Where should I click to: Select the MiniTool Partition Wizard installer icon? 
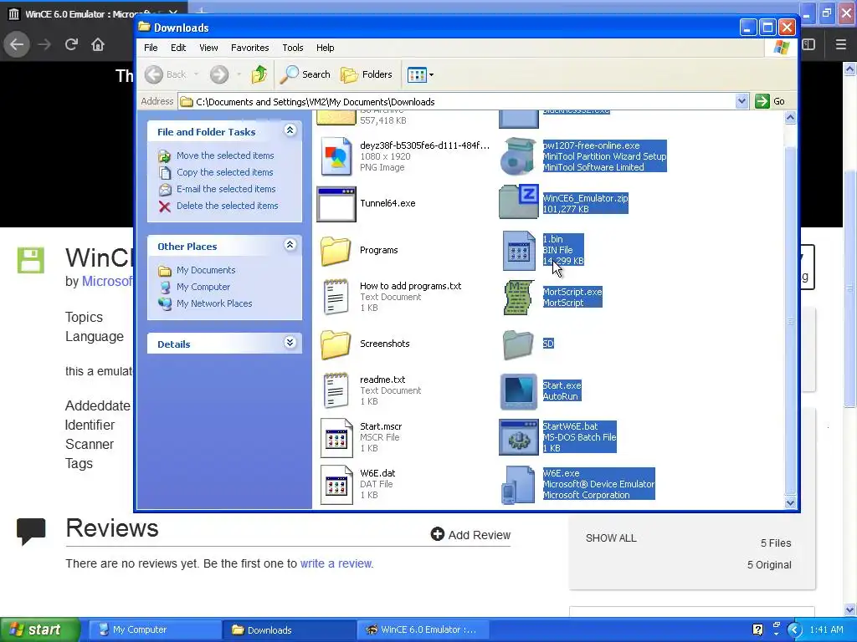click(518, 156)
